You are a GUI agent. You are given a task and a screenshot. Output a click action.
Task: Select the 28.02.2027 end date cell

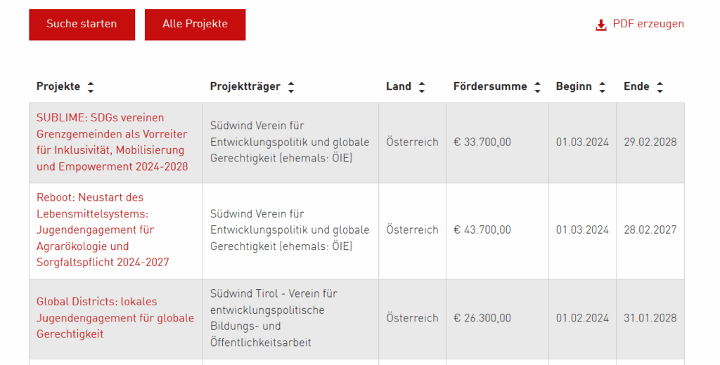tap(650, 231)
